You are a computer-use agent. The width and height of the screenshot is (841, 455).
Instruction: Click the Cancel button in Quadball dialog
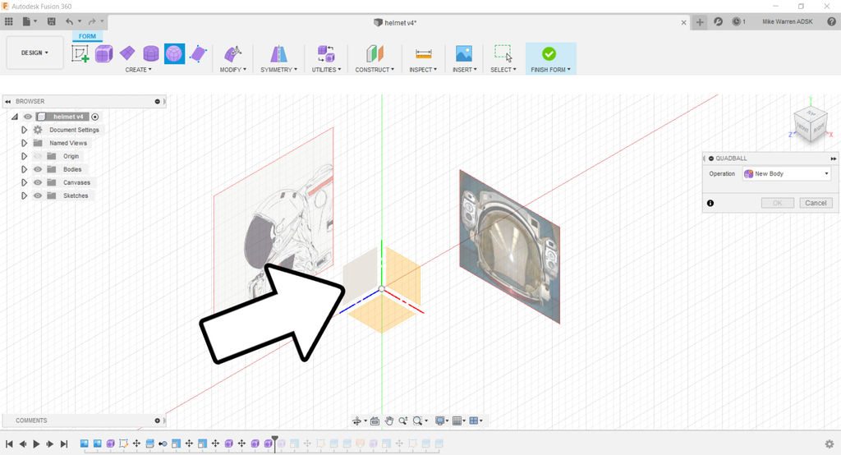pos(816,203)
